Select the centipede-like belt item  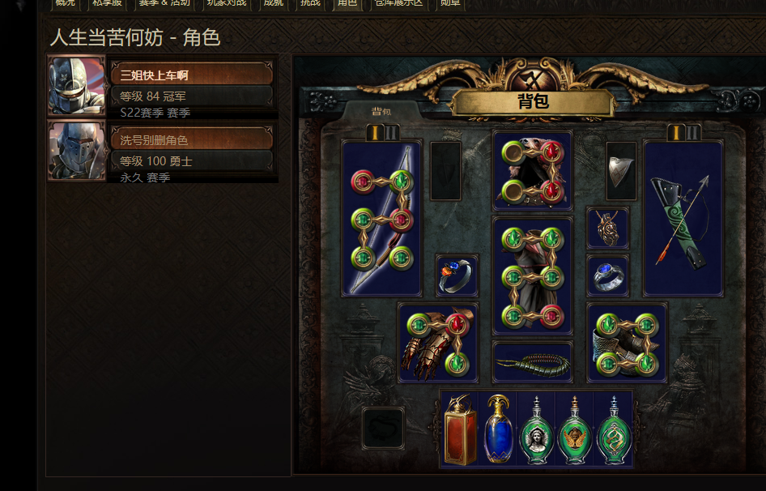tap(533, 362)
